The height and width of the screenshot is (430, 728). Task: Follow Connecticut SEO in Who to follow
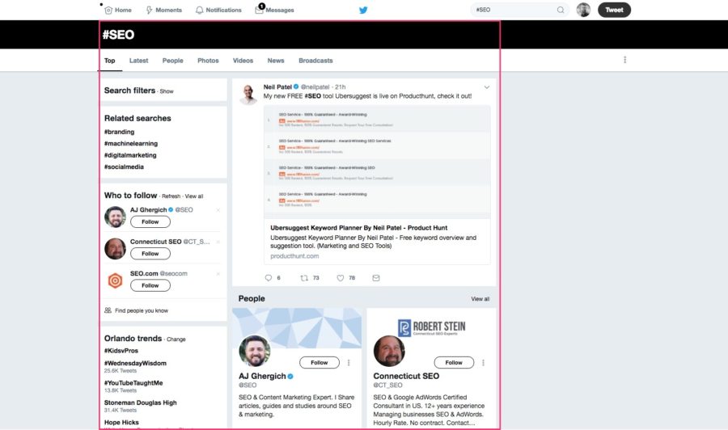(150, 254)
